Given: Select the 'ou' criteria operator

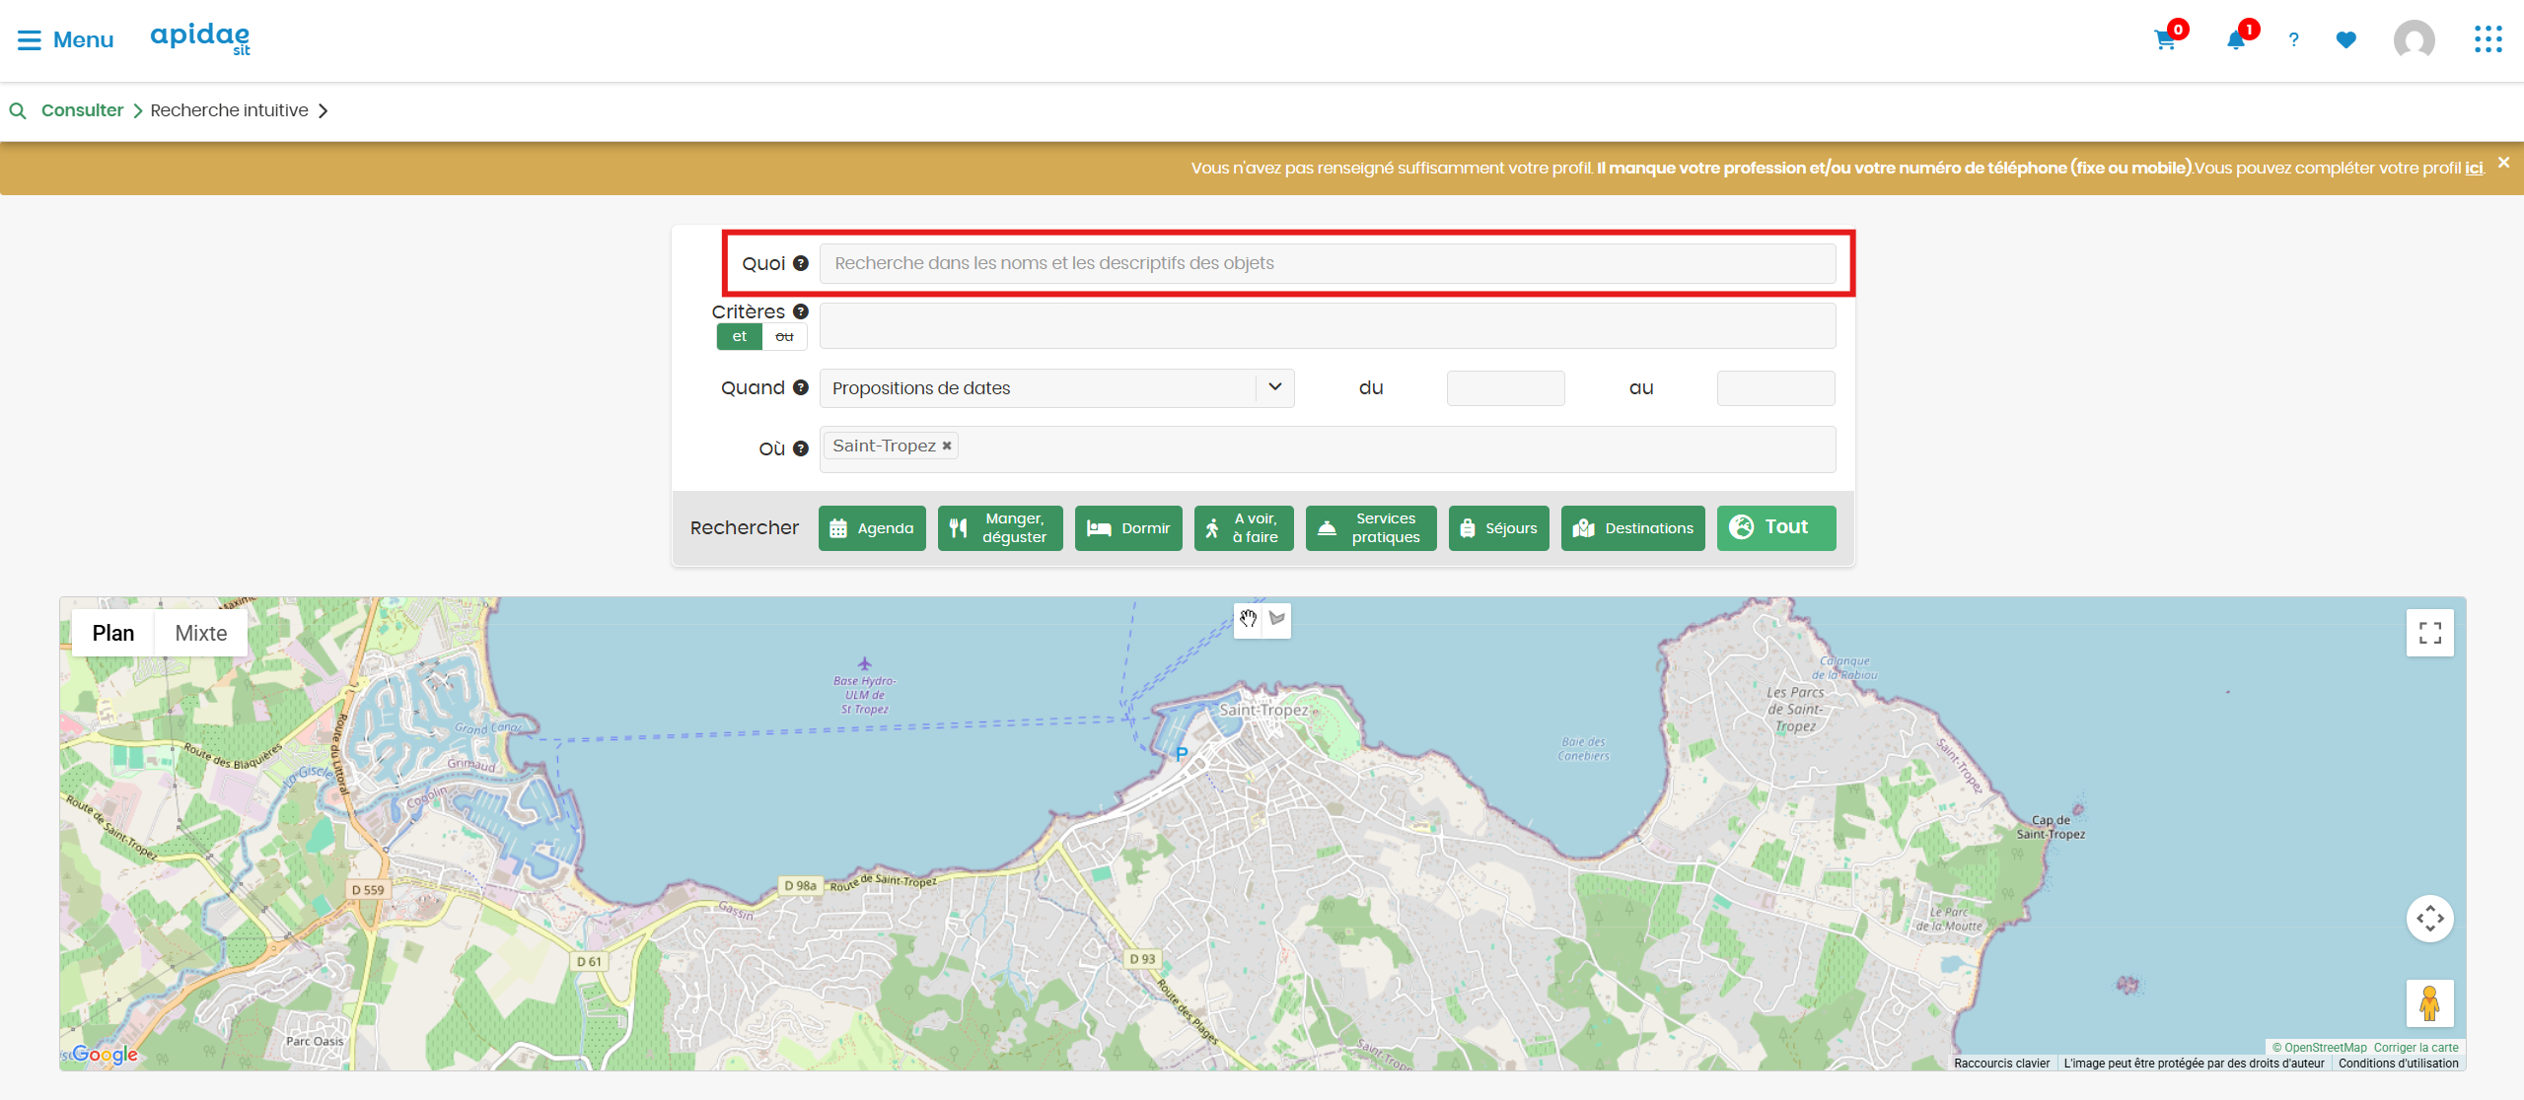Looking at the screenshot, I should 785,336.
